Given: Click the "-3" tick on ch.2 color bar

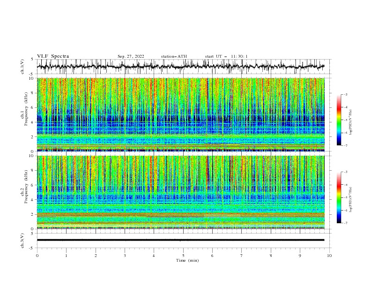Looking at the screenshot, I should [346, 172].
